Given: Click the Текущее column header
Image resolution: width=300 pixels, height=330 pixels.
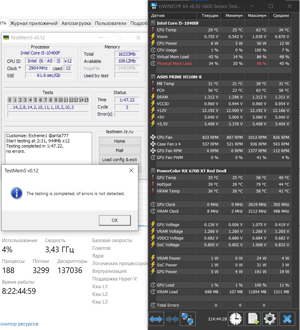Looking at the screenshot, I should tap(208, 16).
